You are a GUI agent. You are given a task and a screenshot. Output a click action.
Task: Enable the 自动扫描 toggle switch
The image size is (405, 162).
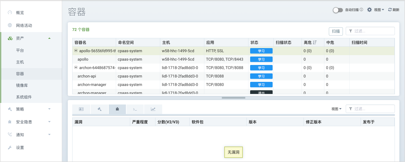(338, 10)
